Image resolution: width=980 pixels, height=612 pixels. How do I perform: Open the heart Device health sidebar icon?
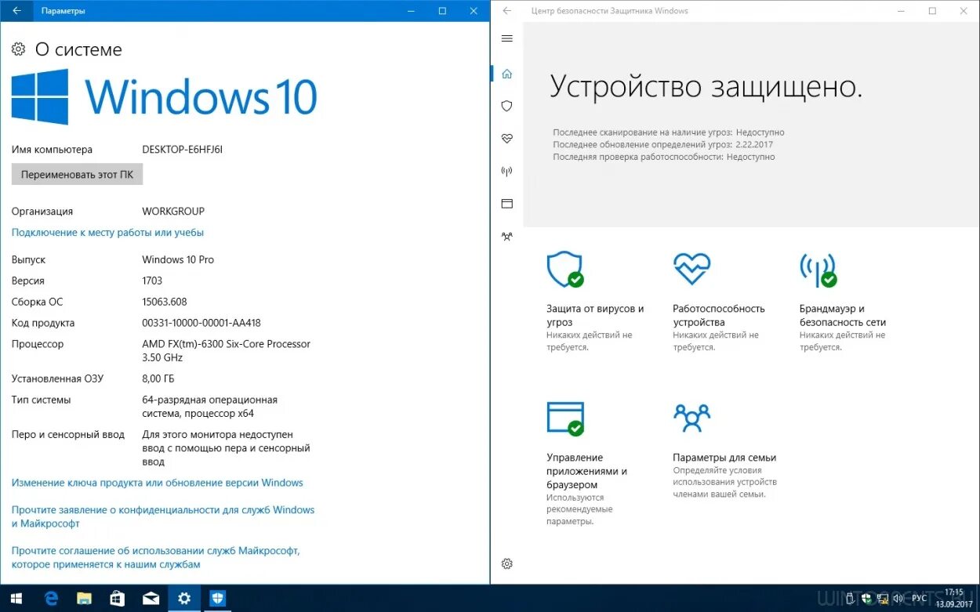tap(506, 139)
